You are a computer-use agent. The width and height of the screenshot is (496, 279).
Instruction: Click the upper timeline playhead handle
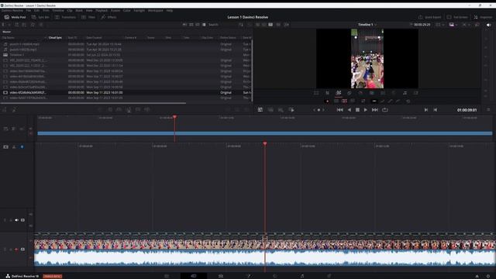click(174, 117)
